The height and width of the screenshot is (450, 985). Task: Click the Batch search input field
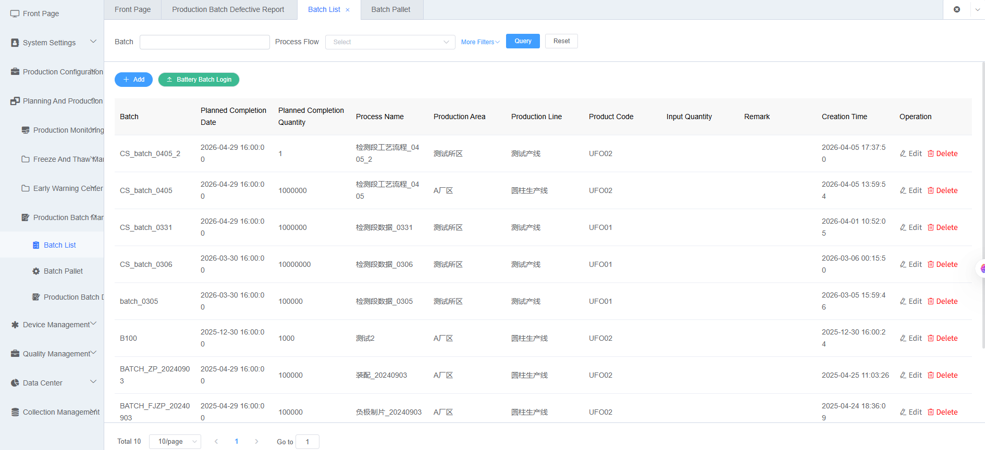point(204,42)
